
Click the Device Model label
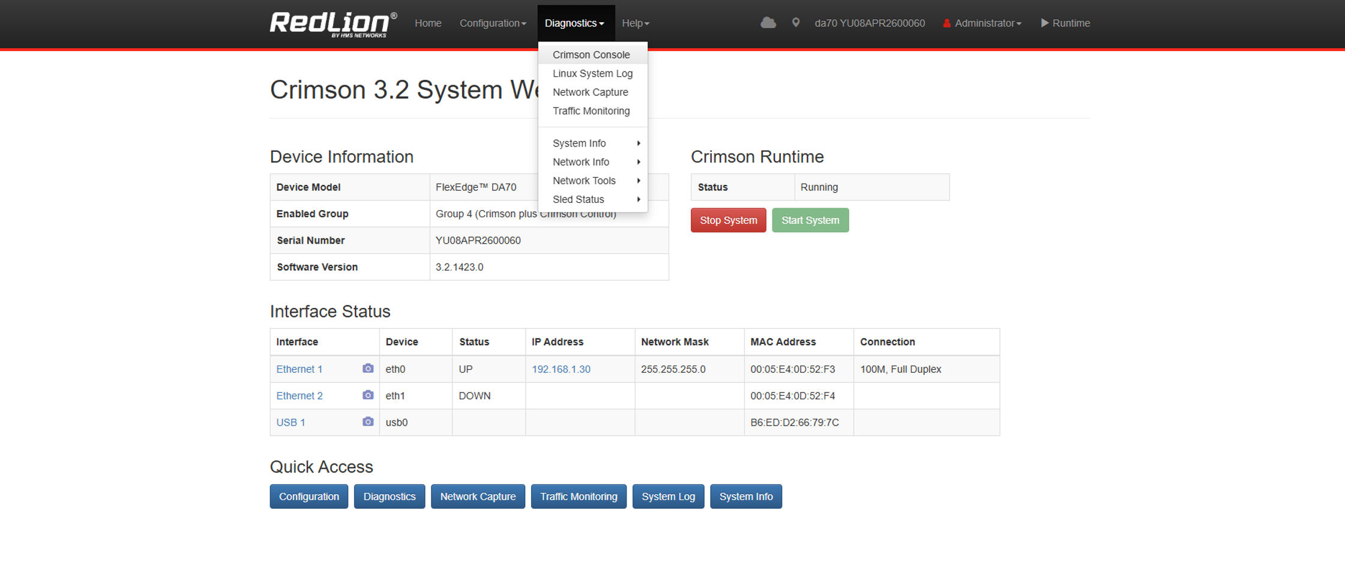coord(308,187)
